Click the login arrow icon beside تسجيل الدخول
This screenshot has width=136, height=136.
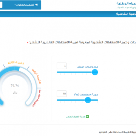pos(37,5)
